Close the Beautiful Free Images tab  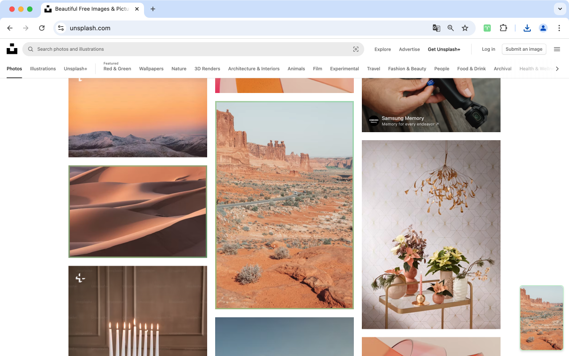tap(137, 9)
